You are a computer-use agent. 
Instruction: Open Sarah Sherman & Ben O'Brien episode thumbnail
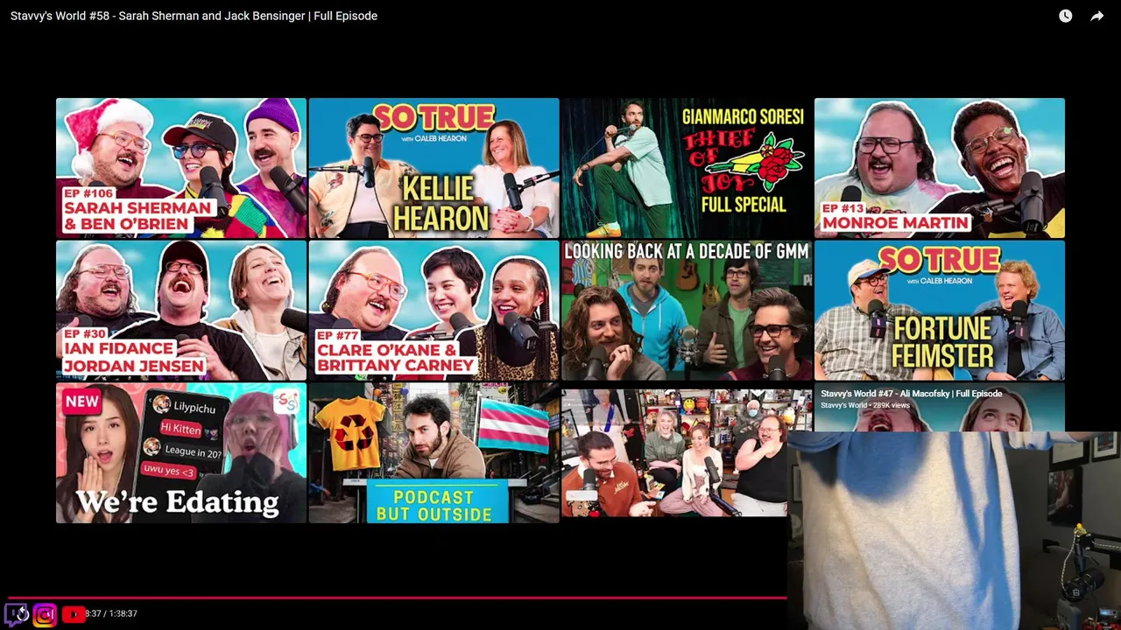coord(181,168)
